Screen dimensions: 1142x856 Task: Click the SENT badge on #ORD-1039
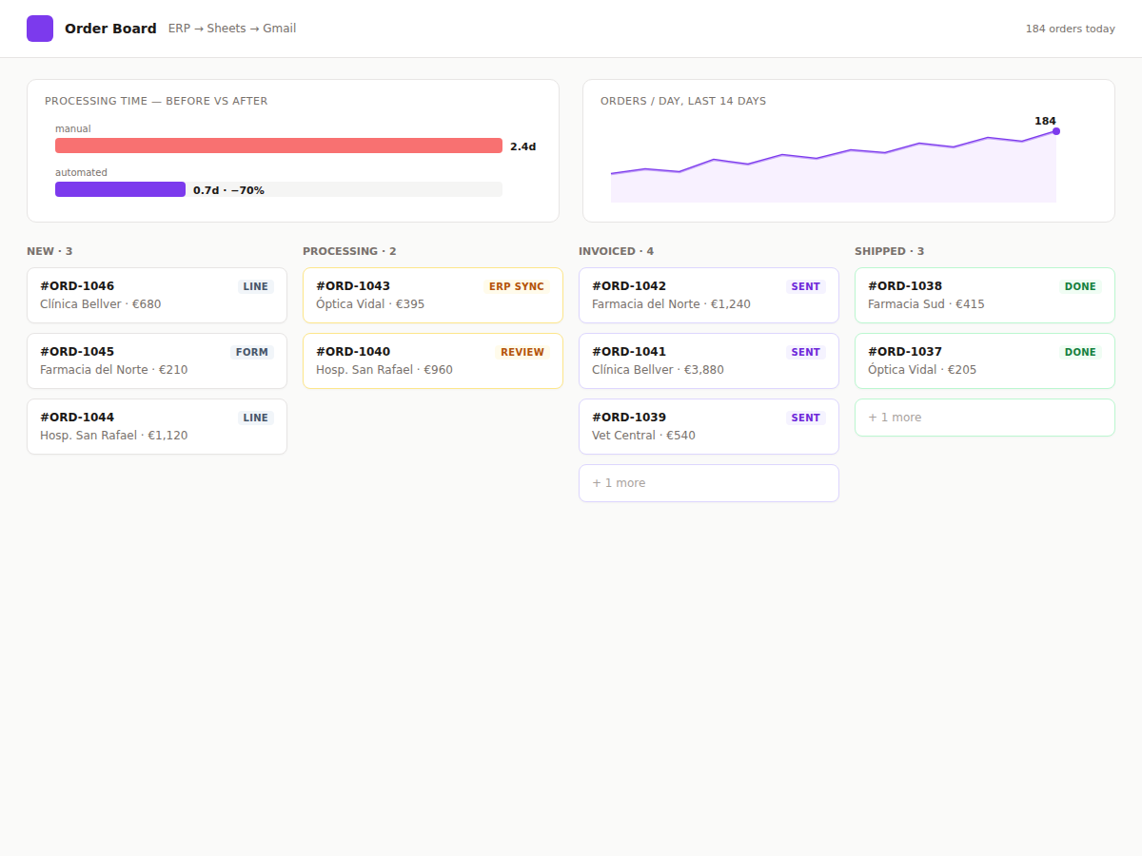806,418
